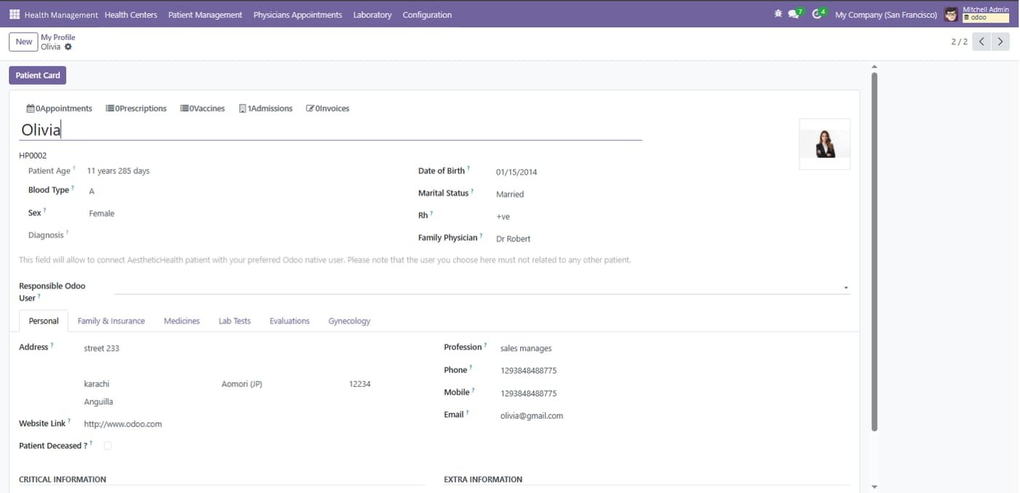Open the 1 Admissions stat button
The image size is (1020, 493).
tap(266, 109)
